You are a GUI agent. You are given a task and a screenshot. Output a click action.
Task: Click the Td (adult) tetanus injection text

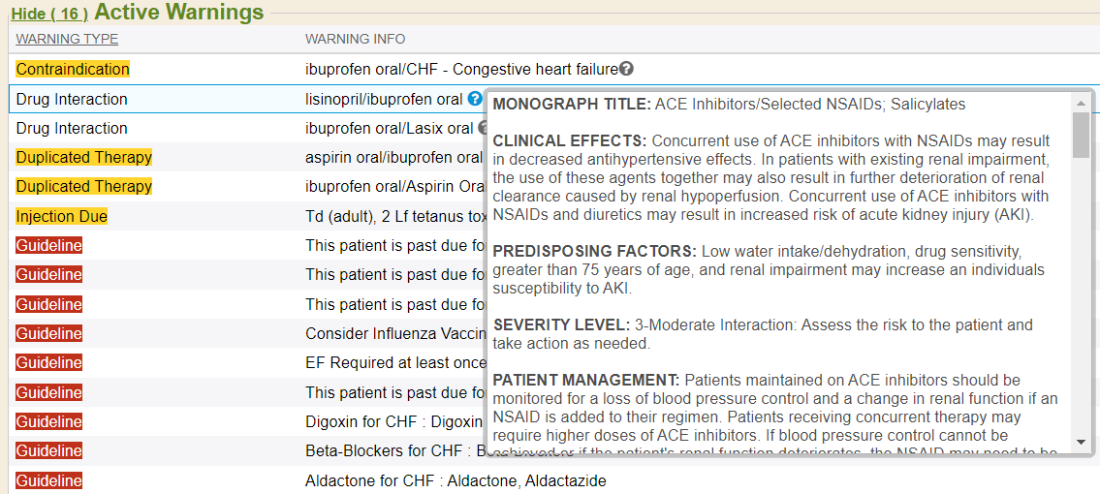tap(395, 217)
